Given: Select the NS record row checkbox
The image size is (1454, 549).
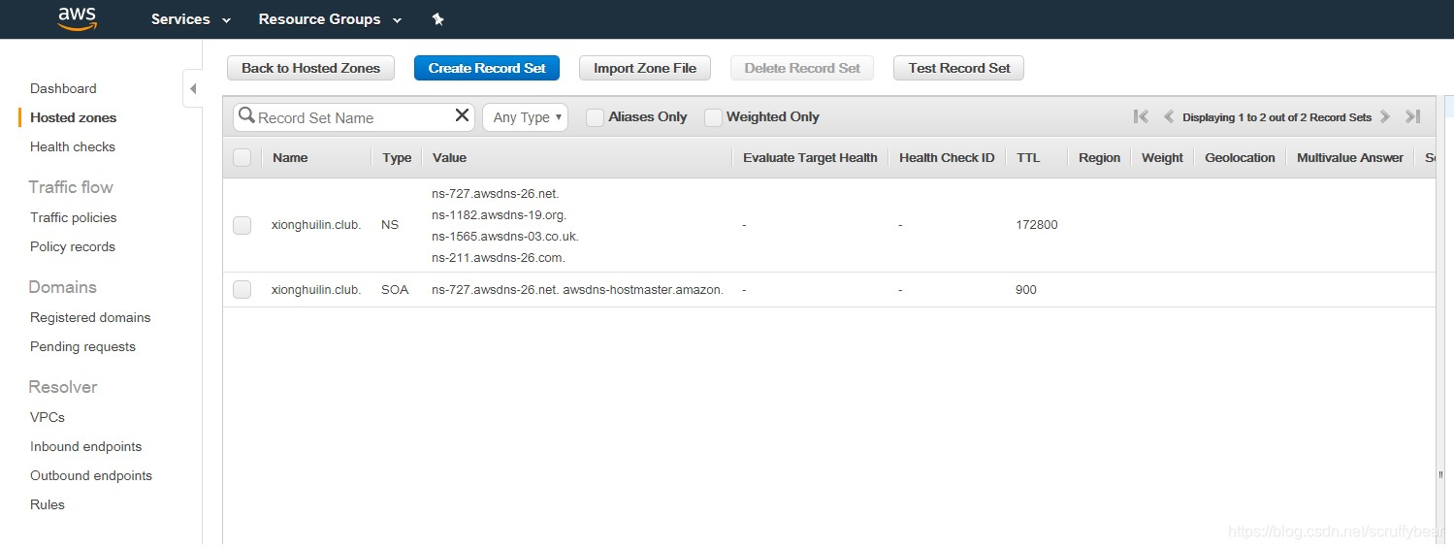Looking at the screenshot, I should [242, 225].
